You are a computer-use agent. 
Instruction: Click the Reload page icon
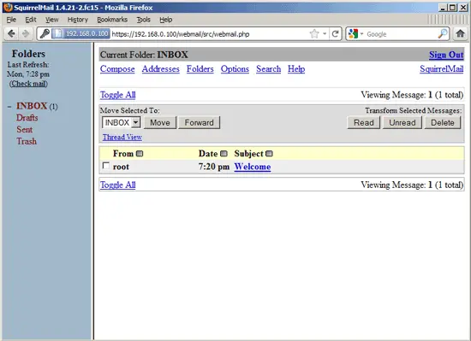(x=335, y=33)
